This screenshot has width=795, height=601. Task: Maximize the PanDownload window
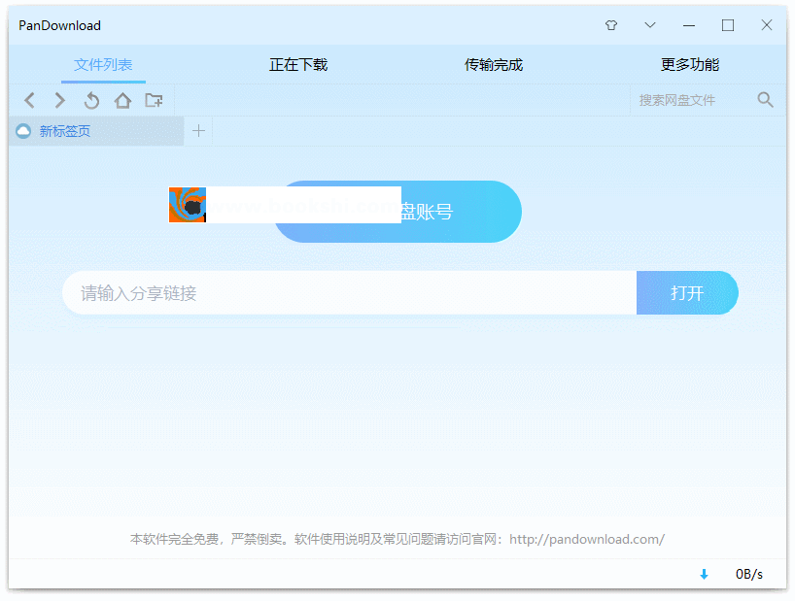pos(728,25)
